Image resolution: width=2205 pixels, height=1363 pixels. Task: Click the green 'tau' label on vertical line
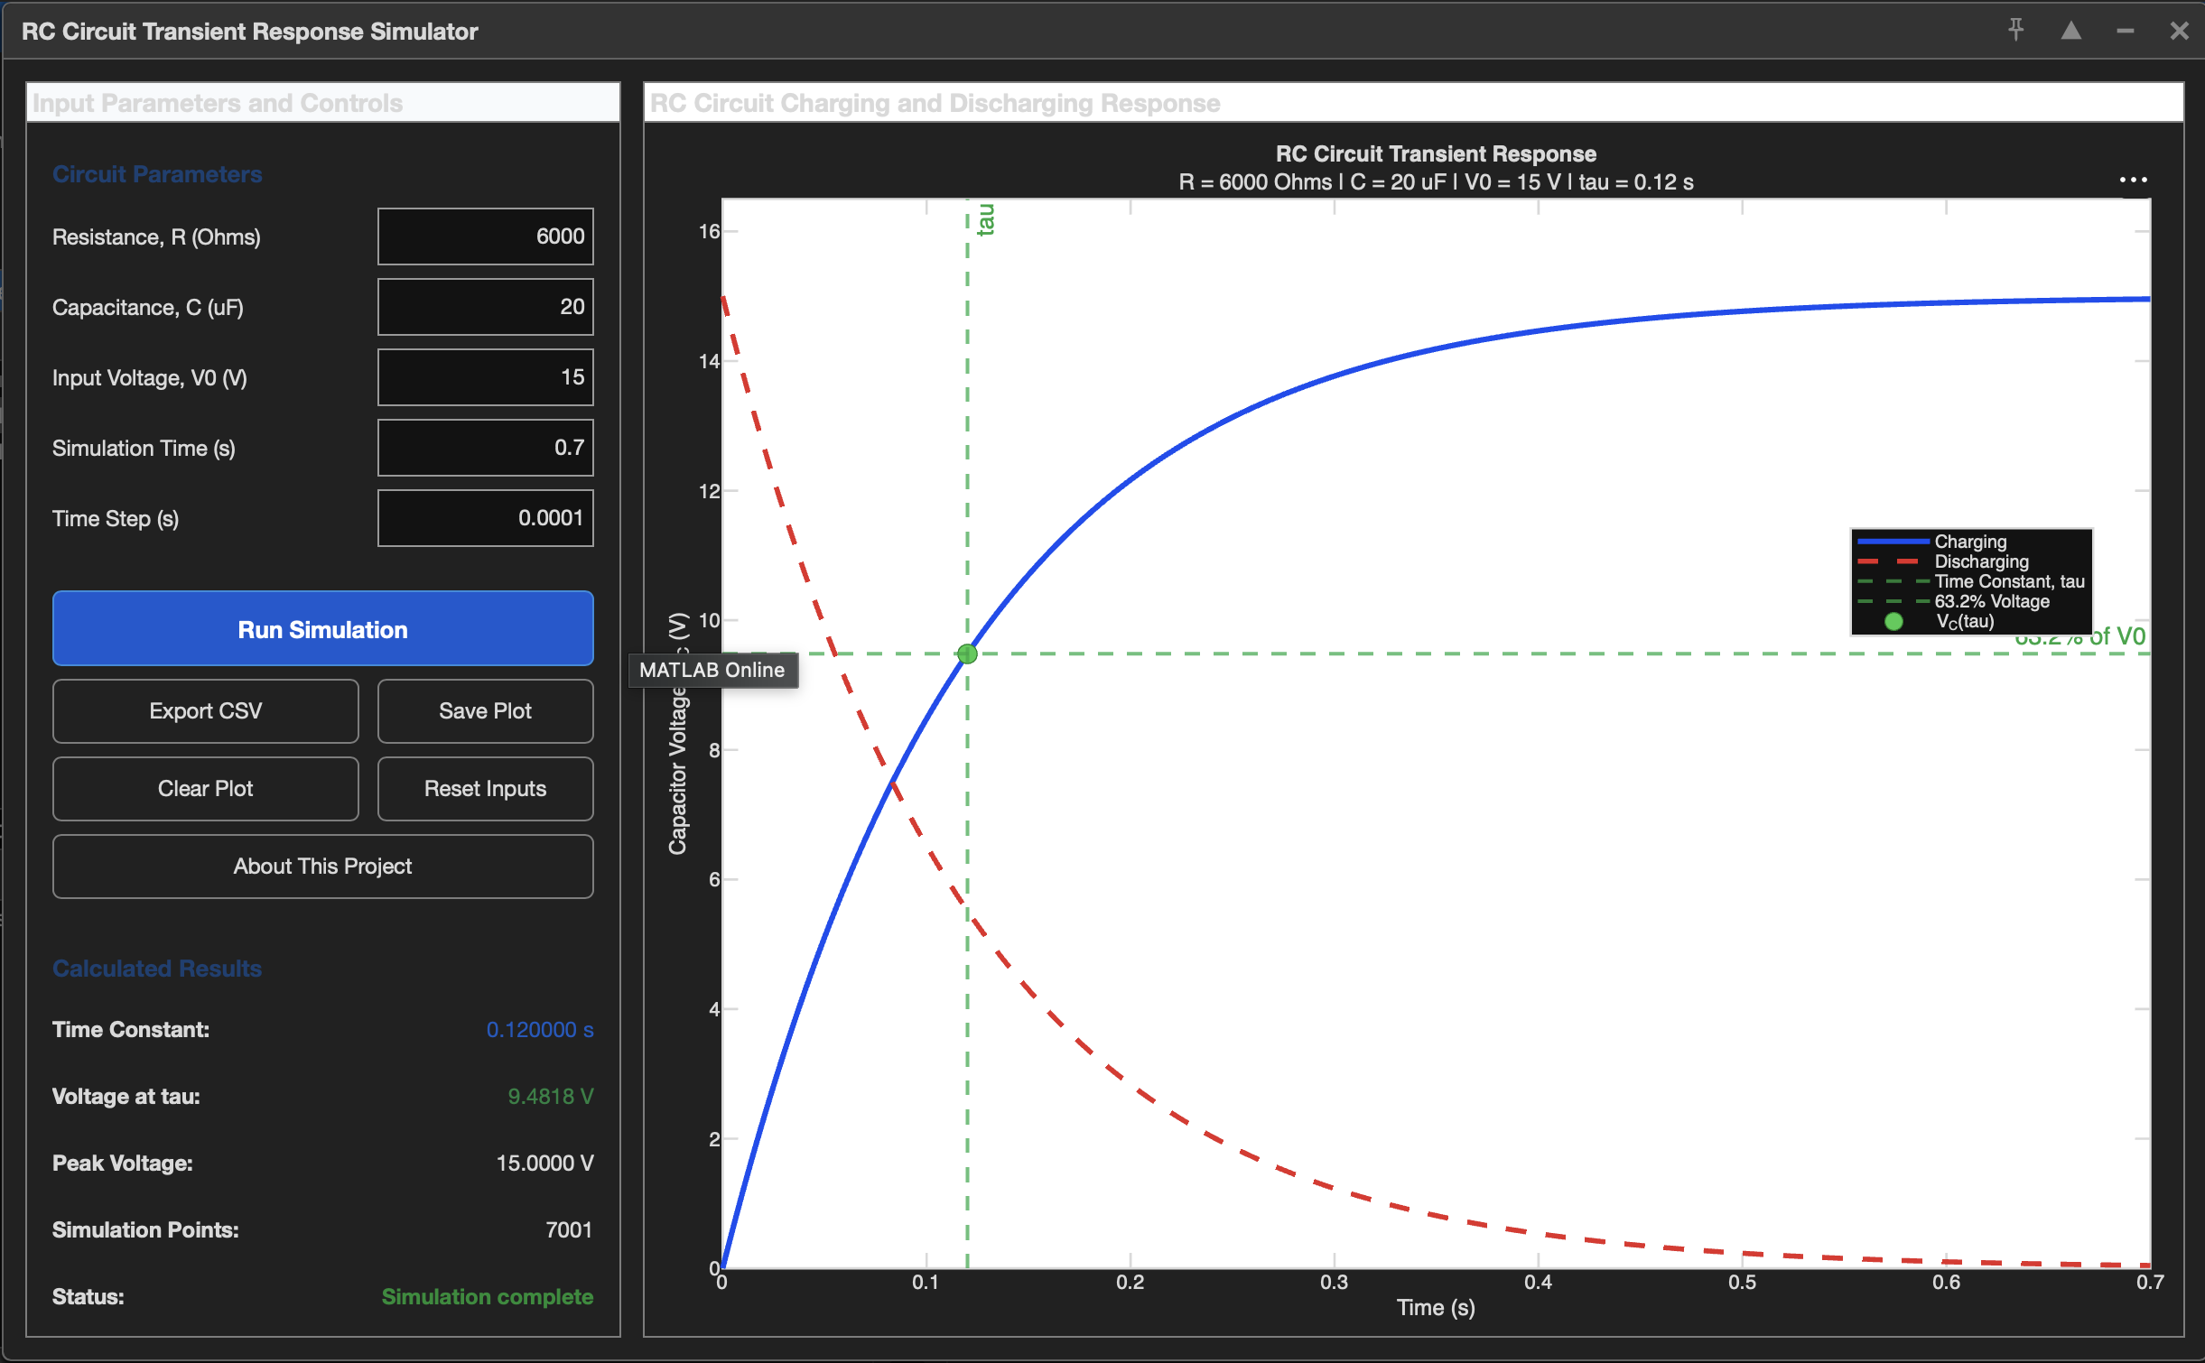pyautogui.click(x=986, y=219)
